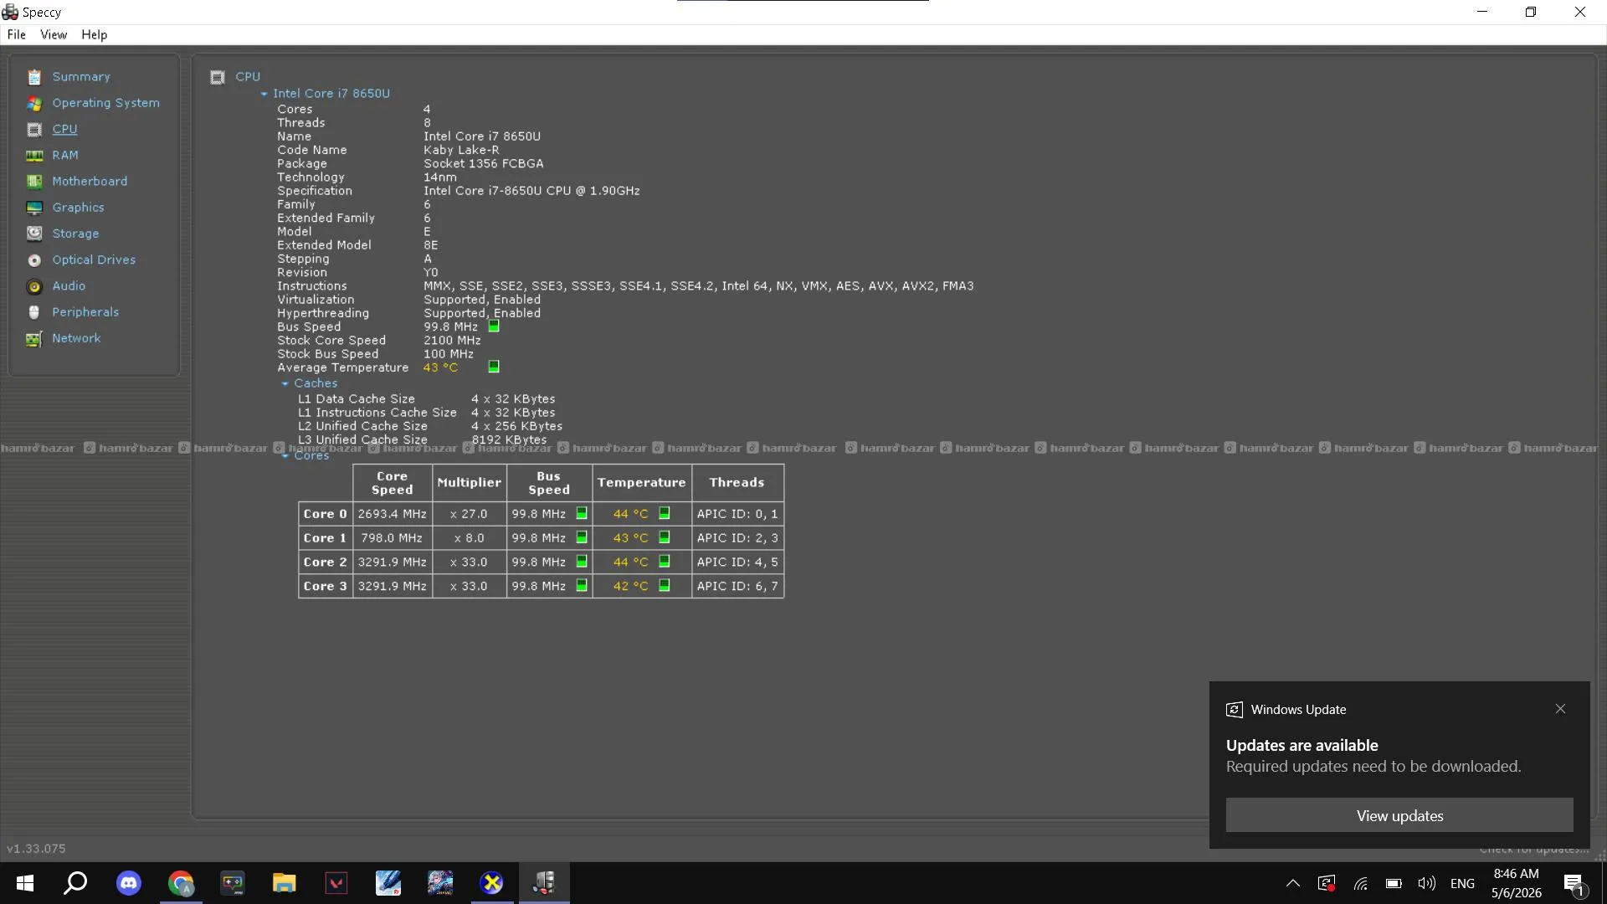Click Core 0 temperature green indicator

click(665, 513)
